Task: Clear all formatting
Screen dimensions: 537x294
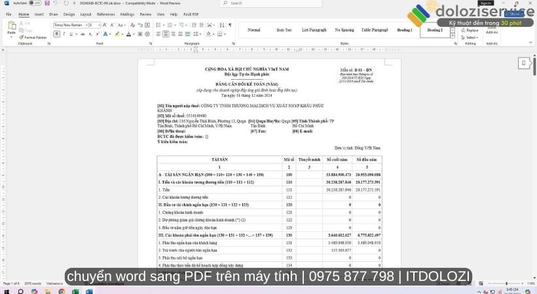Action: [x=132, y=25]
